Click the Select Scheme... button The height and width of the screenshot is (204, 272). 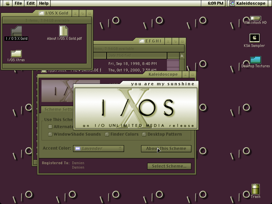(x=169, y=166)
